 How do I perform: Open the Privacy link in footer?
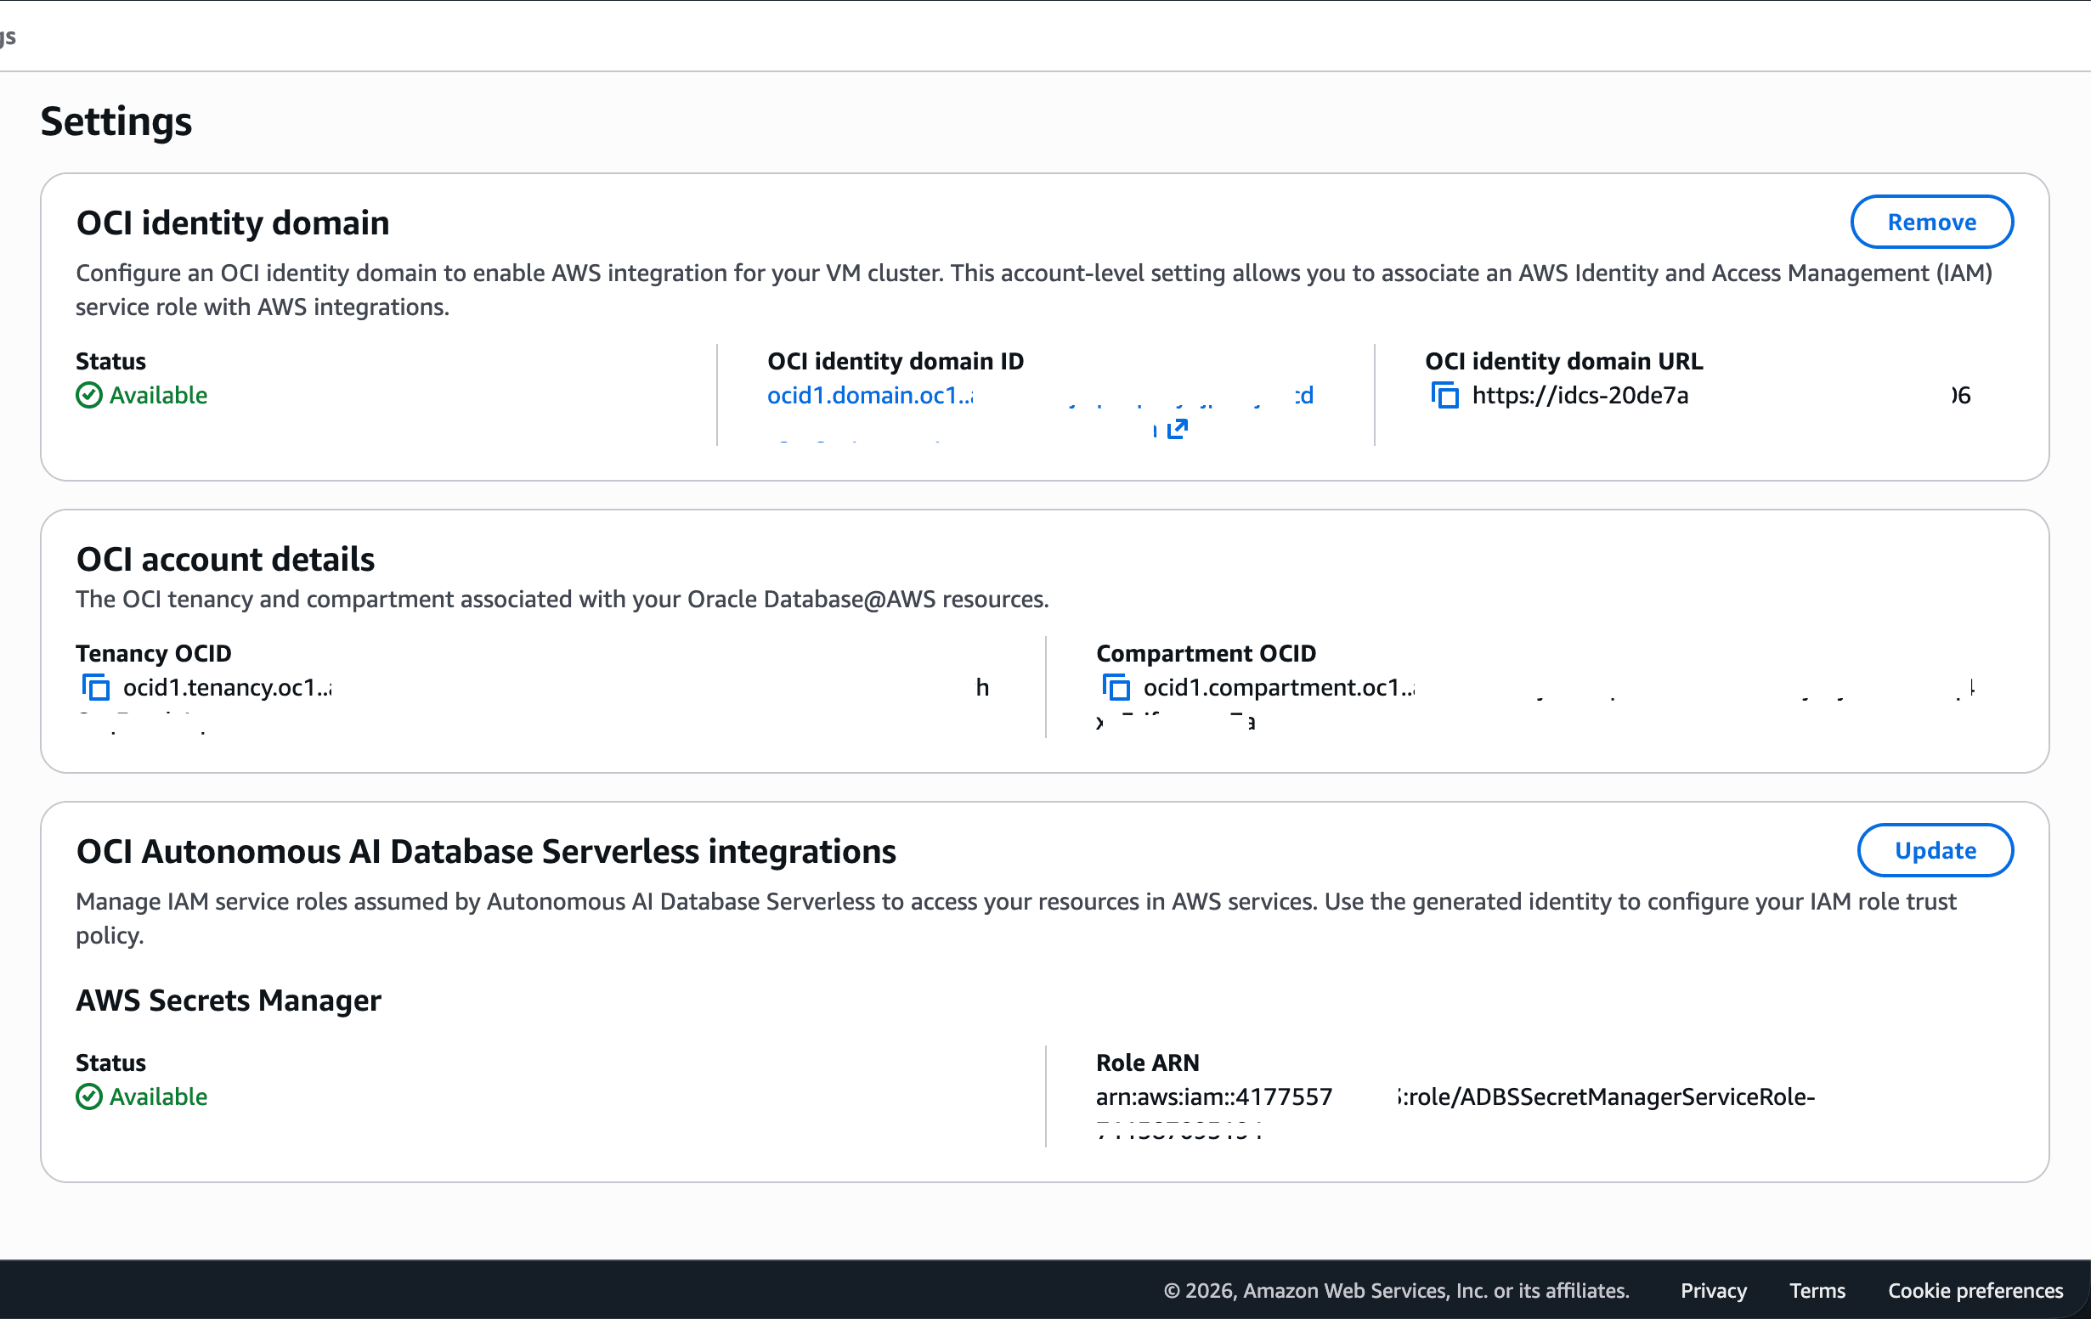[1712, 1290]
